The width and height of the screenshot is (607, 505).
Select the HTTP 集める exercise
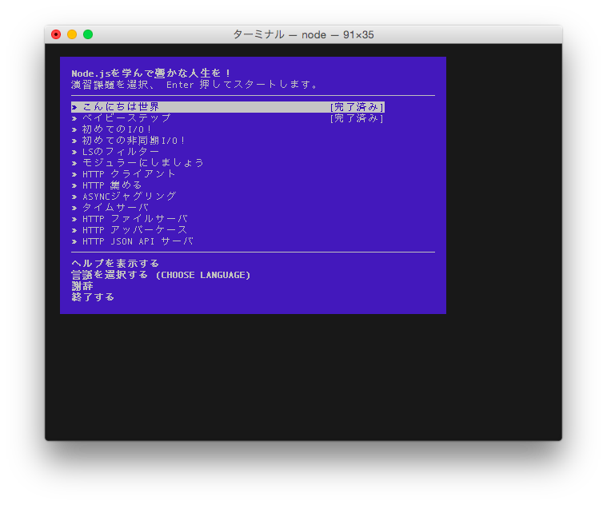pos(112,185)
